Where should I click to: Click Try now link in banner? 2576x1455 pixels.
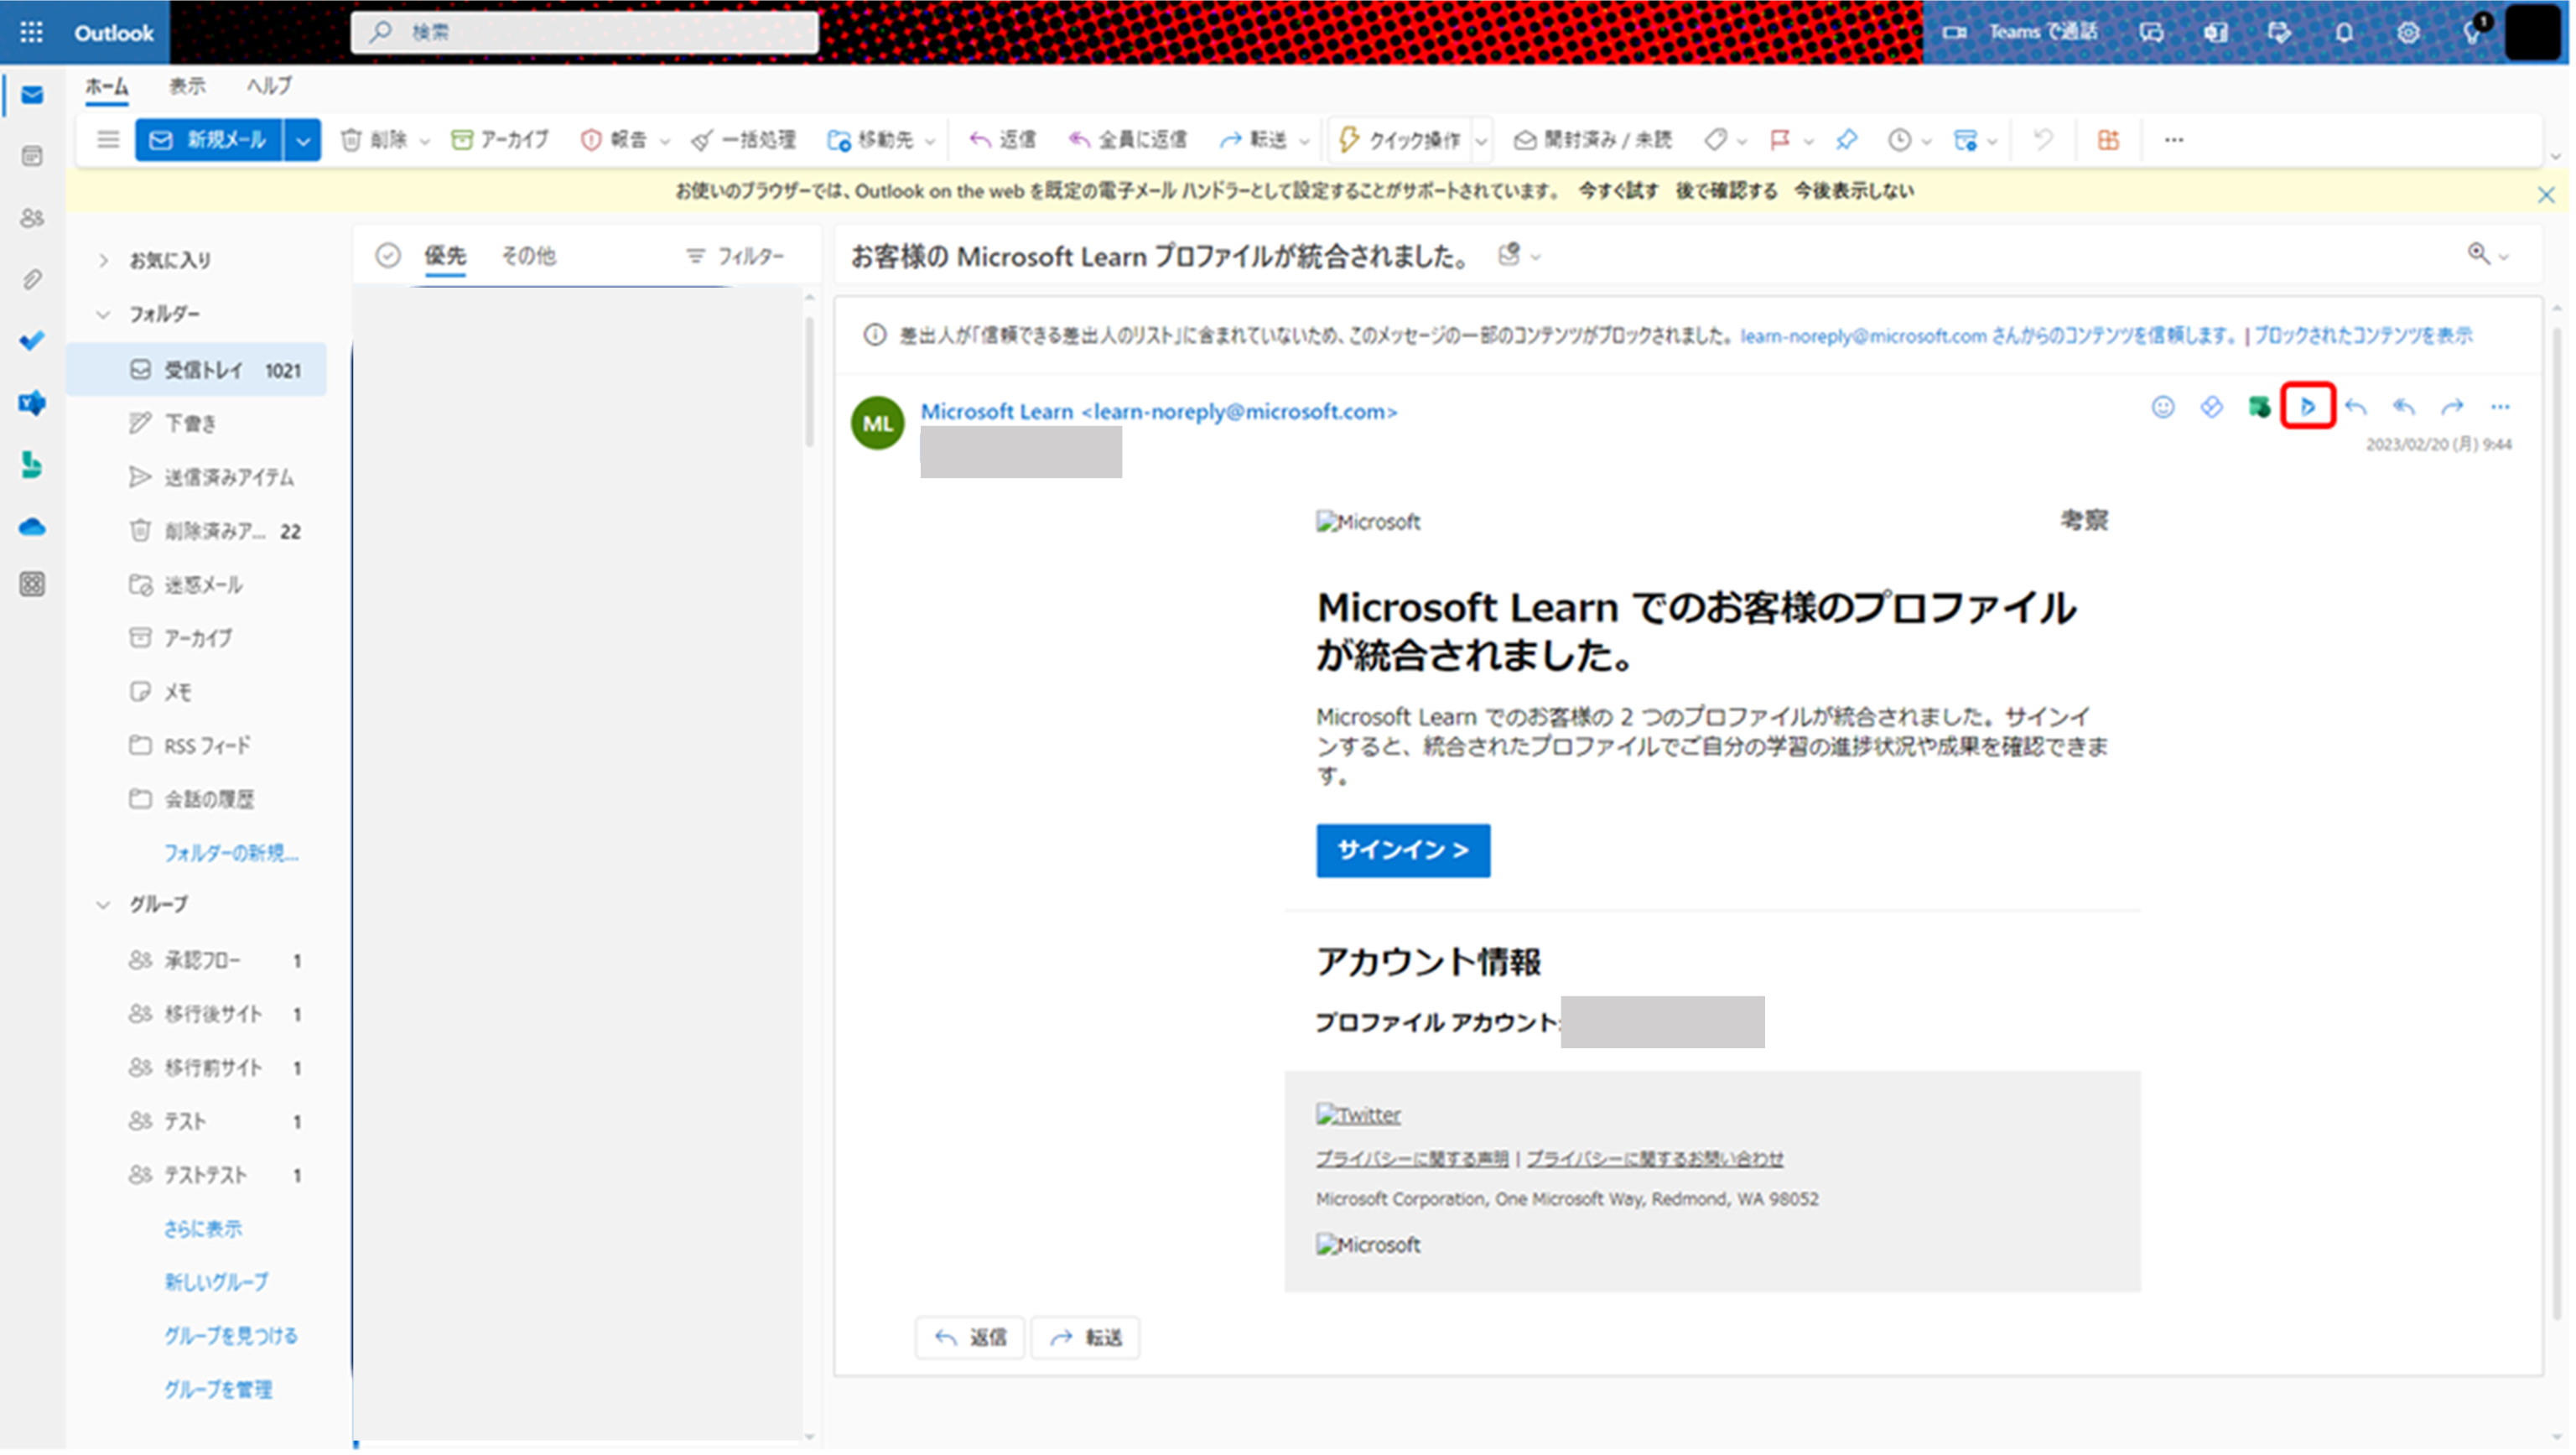[x=1618, y=191]
